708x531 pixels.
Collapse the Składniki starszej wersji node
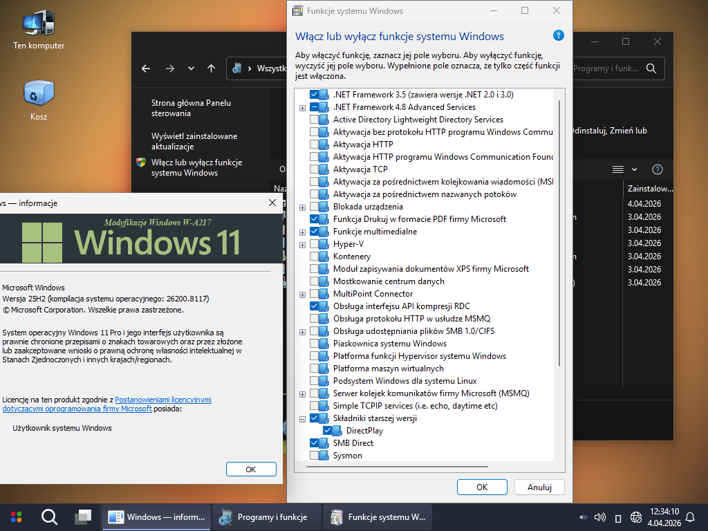click(x=302, y=419)
